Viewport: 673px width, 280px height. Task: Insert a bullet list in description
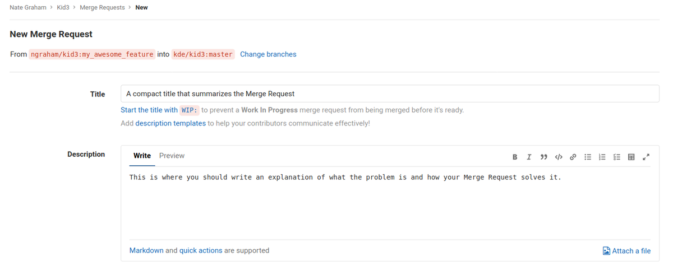pos(588,157)
